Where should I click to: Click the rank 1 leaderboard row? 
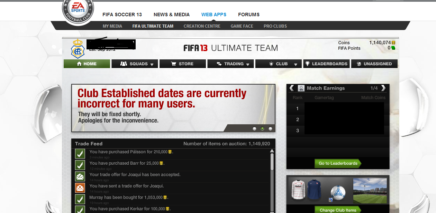[x=338, y=108]
